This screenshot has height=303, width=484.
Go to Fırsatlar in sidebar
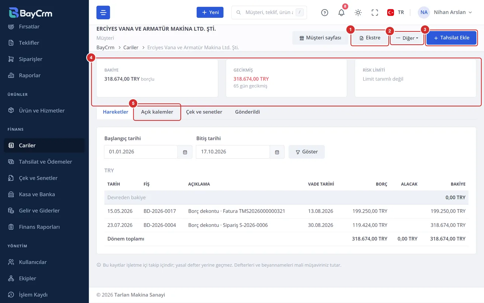(44, 27)
